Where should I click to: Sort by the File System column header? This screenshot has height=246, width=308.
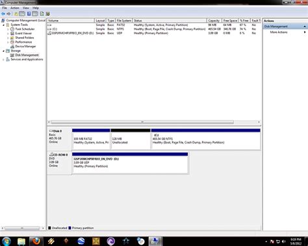(124, 21)
